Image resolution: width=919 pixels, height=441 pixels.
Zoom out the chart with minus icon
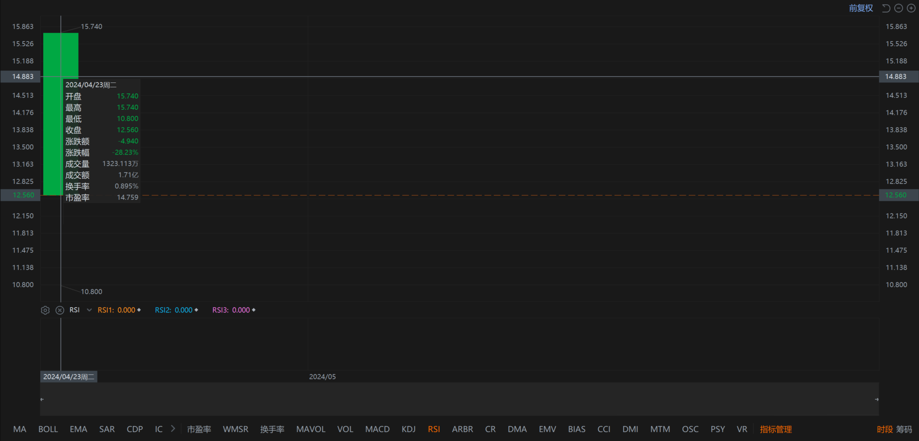899,8
